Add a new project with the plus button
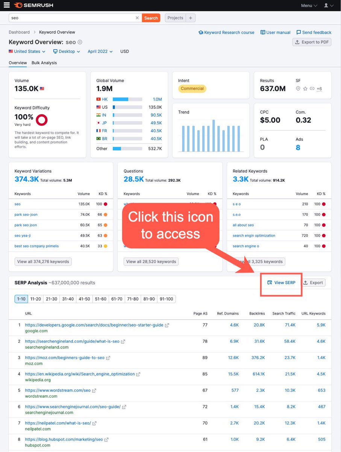Viewport: 341px width, 452px height. 191,18
